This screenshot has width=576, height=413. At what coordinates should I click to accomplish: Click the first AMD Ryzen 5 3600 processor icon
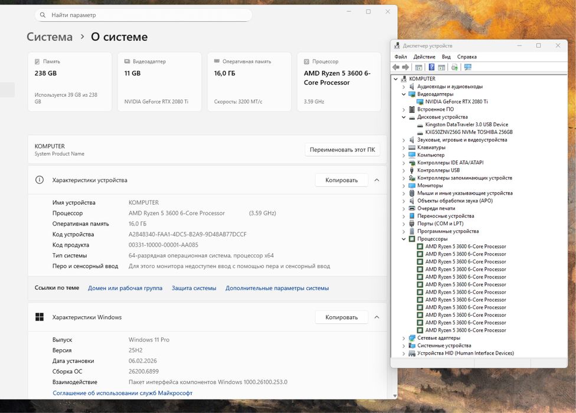click(420, 247)
